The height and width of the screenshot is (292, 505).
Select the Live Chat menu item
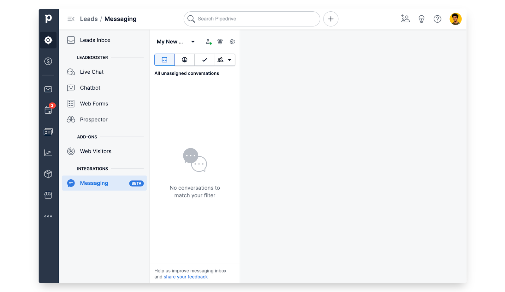pos(92,72)
